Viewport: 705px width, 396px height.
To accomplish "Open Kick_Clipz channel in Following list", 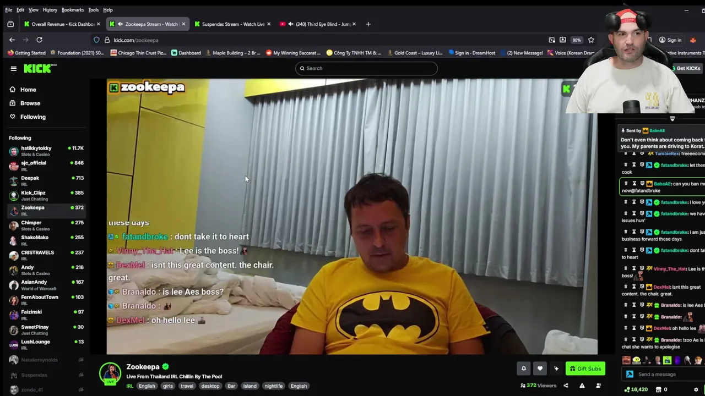I will (46, 195).
